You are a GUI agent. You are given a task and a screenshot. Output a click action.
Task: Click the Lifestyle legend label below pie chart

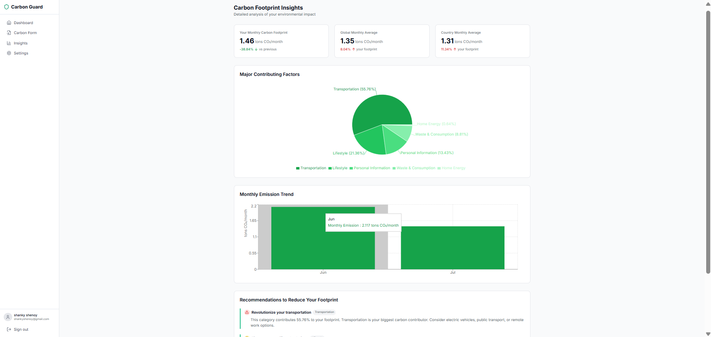tap(340, 168)
